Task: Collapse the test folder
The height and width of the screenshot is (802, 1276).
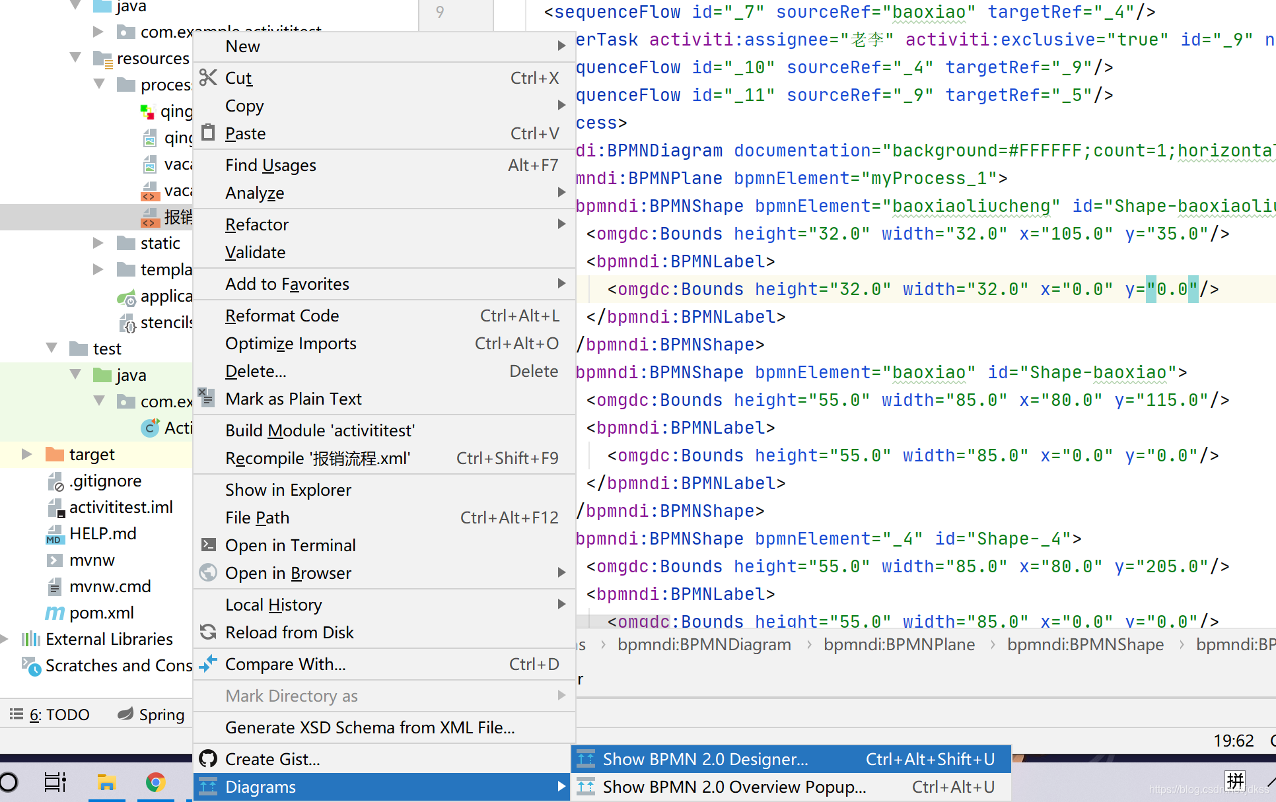Action: tap(52, 349)
